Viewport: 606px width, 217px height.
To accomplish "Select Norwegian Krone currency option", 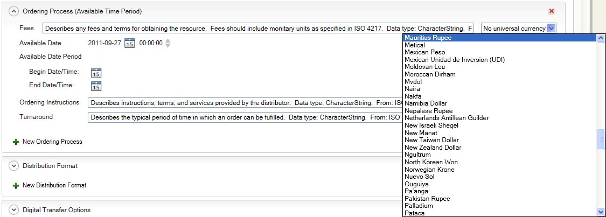I will 429,170.
